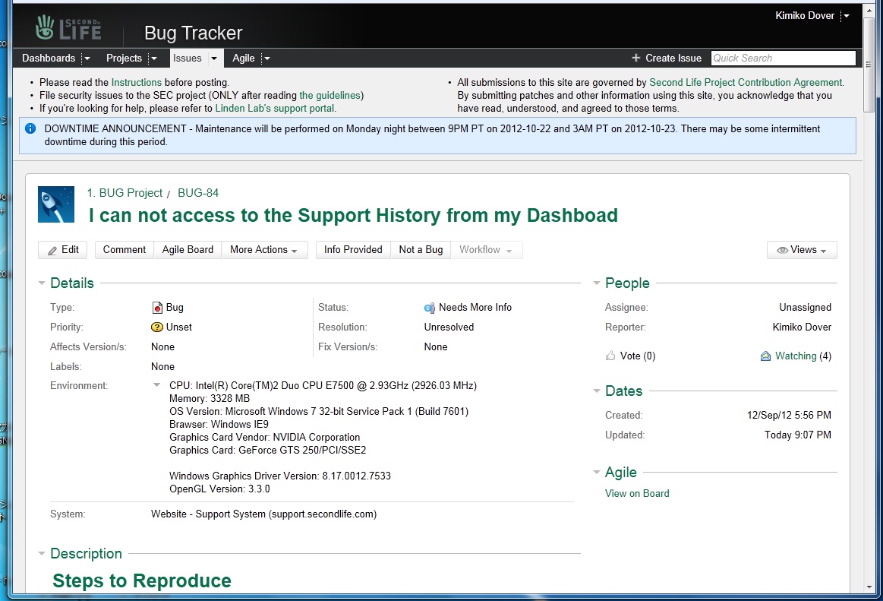Click the Comment button
The image size is (883, 601).
pos(125,250)
